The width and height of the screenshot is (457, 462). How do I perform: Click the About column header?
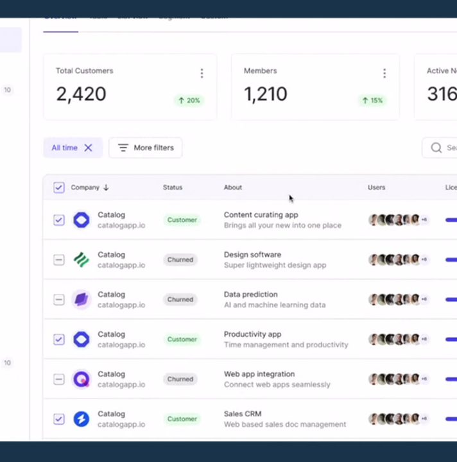[233, 187]
